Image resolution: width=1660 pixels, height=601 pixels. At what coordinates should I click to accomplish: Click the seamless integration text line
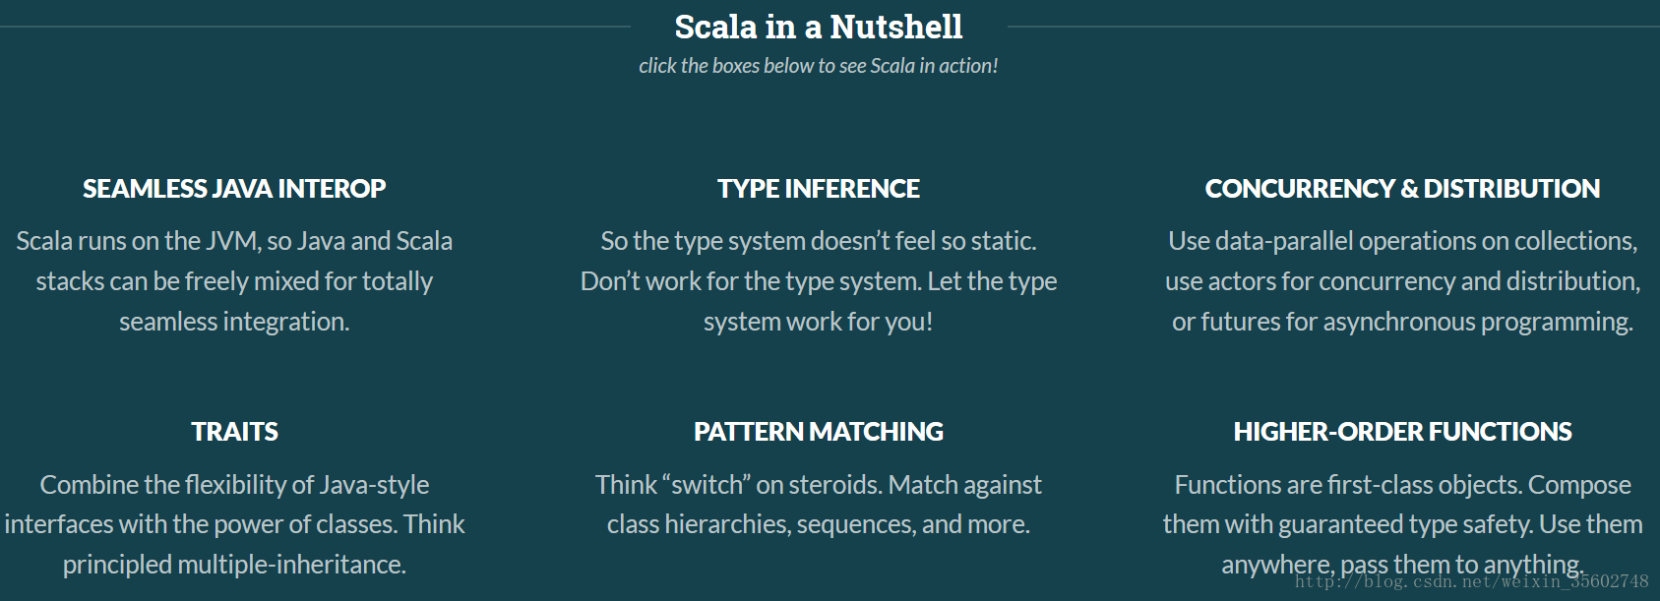point(234,322)
